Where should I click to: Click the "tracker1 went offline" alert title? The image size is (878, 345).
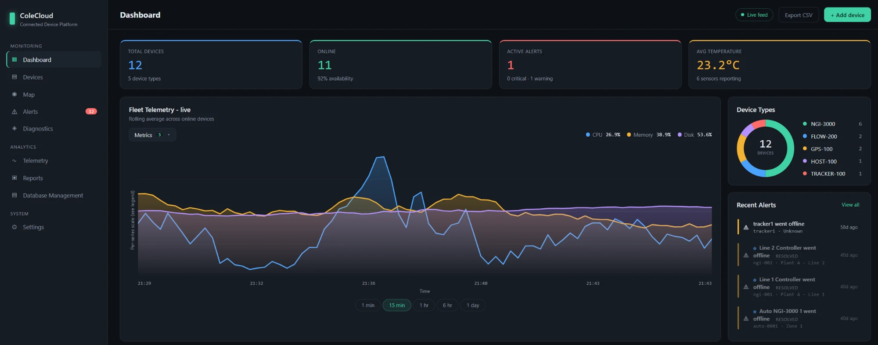779,224
